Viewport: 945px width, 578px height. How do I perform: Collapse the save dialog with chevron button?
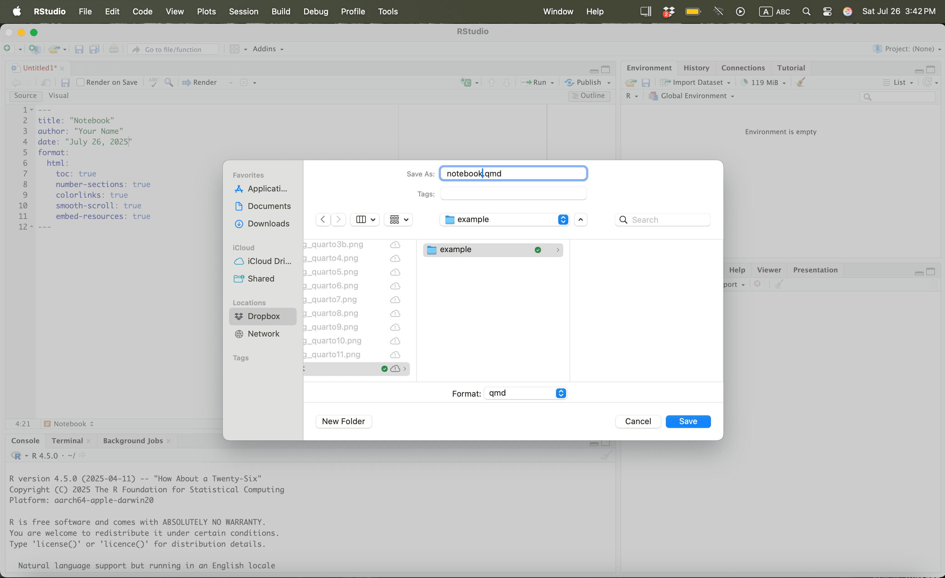581,220
